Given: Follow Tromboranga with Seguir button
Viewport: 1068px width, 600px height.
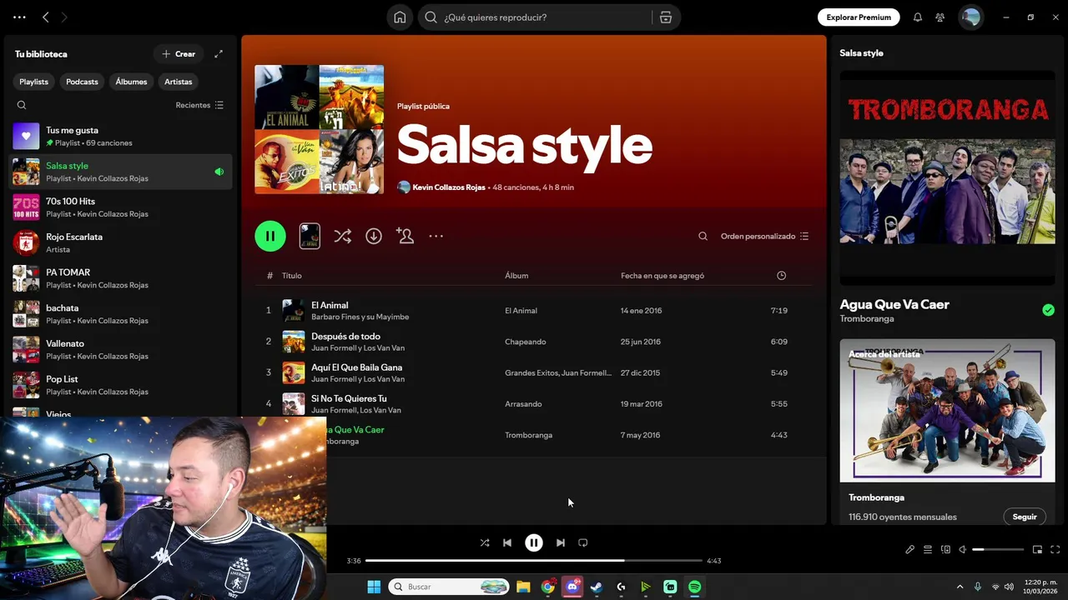Looking at the screenshot, I should point(1025,517).
